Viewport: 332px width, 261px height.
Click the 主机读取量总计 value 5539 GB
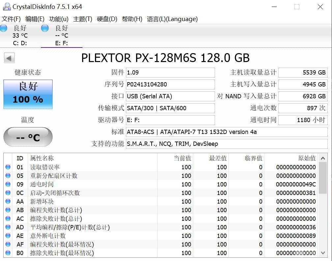[x=303, y=73]
